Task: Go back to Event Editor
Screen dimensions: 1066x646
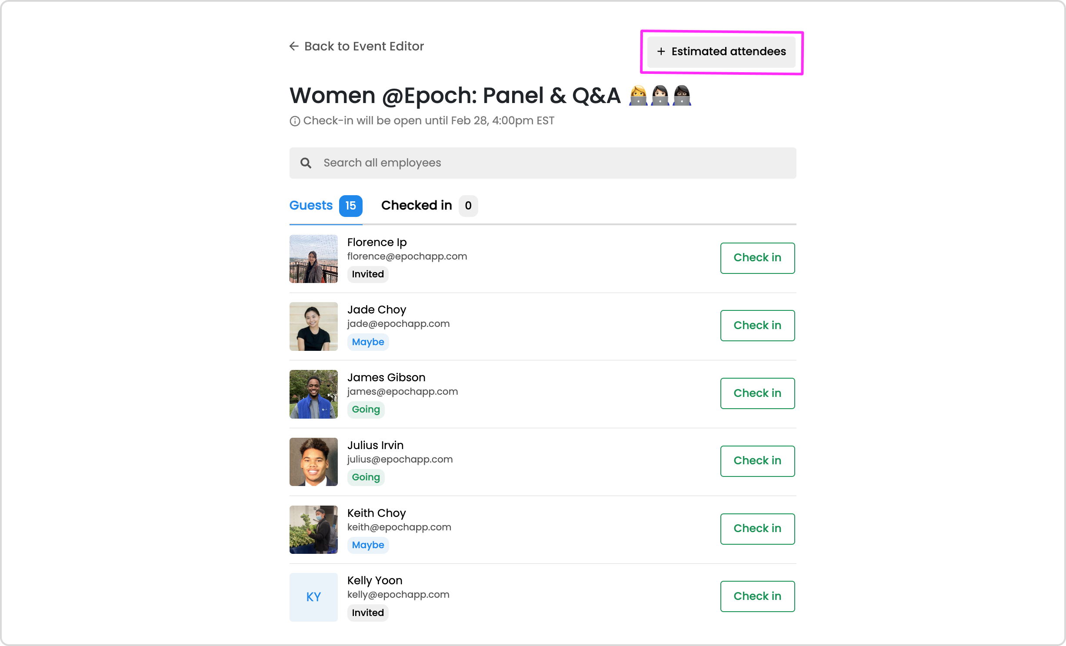Action: 363,46
